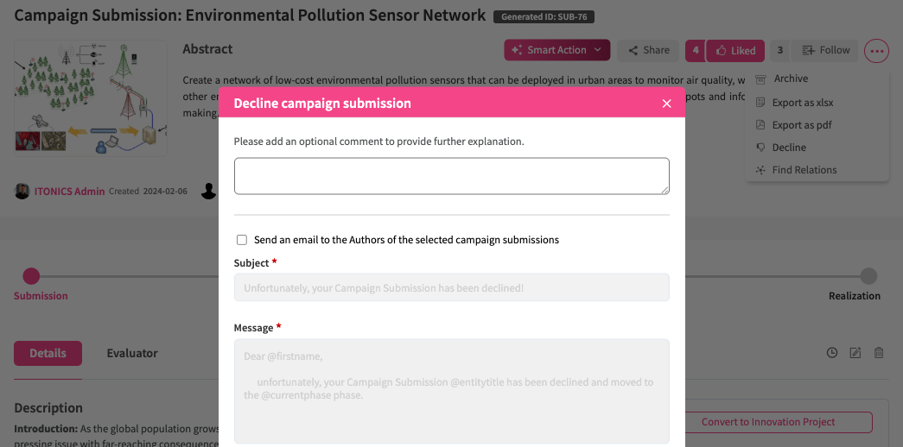Select Archive from the actions menu
Image resolution: width=903 pixels, height=447 pixels.
[790, 79]
